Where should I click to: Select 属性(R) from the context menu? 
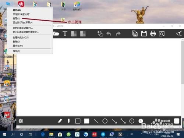[x=17, y=51]
